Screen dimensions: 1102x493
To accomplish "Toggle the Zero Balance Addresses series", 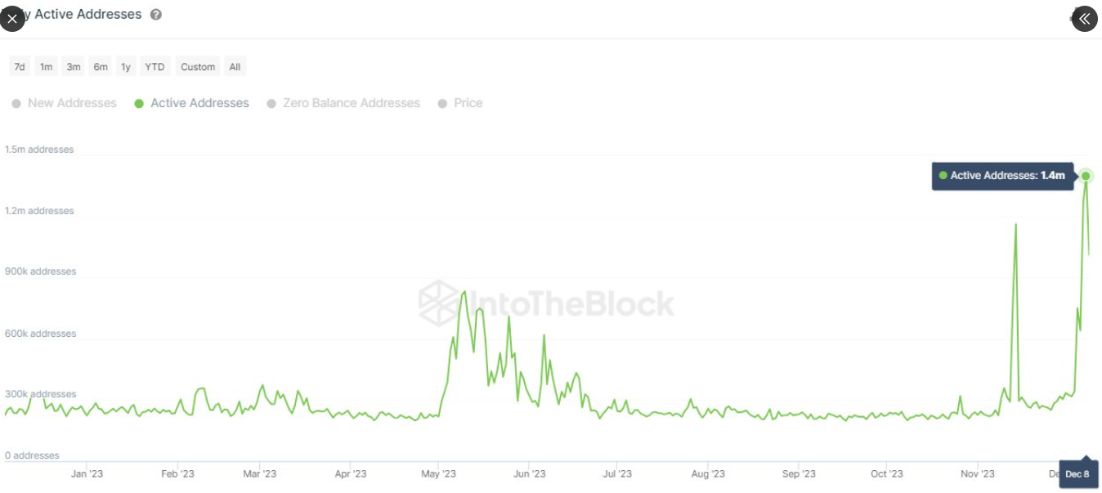I will pos(351,104).
